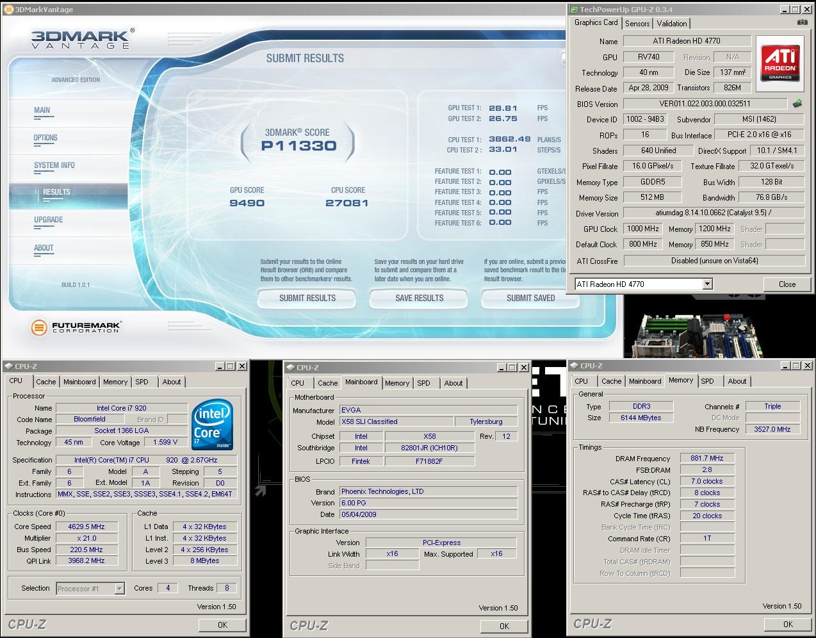Click the Memory Size 6144 MBytes field
The width and height of the screenshot is (816, 638).
tap(641, 418)
